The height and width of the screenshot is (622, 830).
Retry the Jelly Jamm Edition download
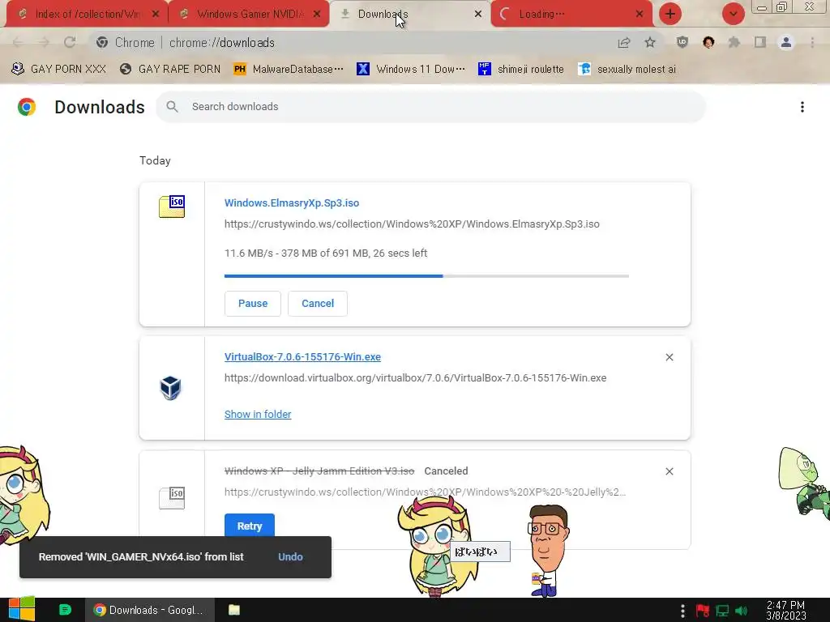coord(250,526)
